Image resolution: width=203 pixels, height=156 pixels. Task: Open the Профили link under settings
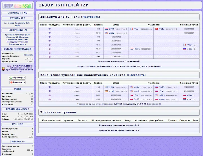25,35
